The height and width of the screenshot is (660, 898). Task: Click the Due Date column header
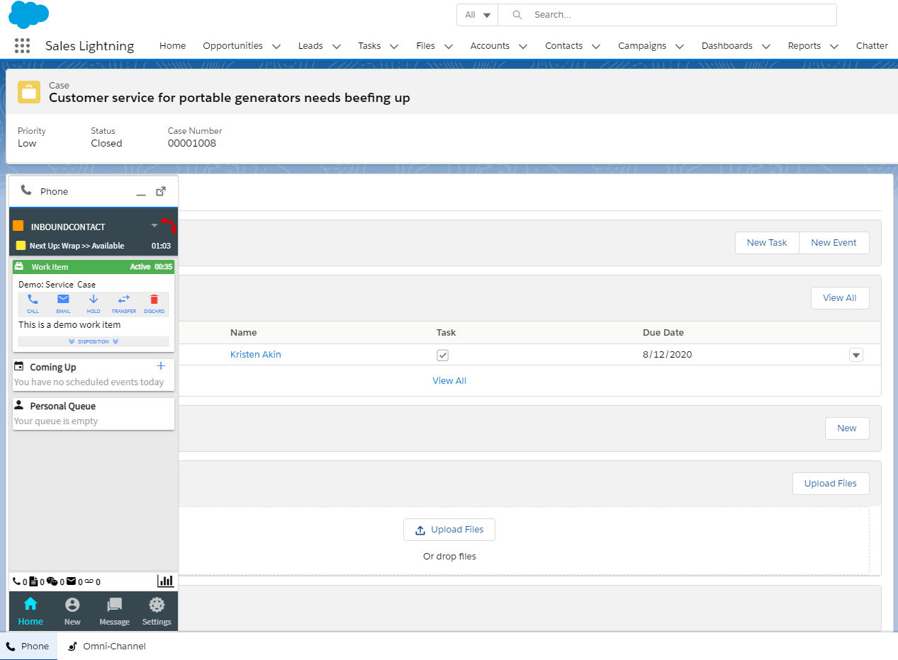tap(663, 332)
